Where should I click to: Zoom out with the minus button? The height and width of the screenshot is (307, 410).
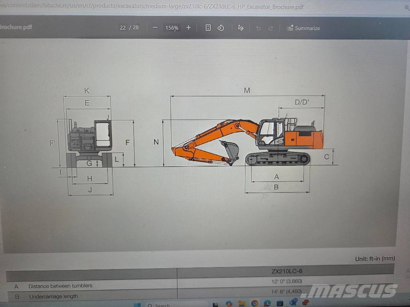pyautogui.click(x=155, y=28)
